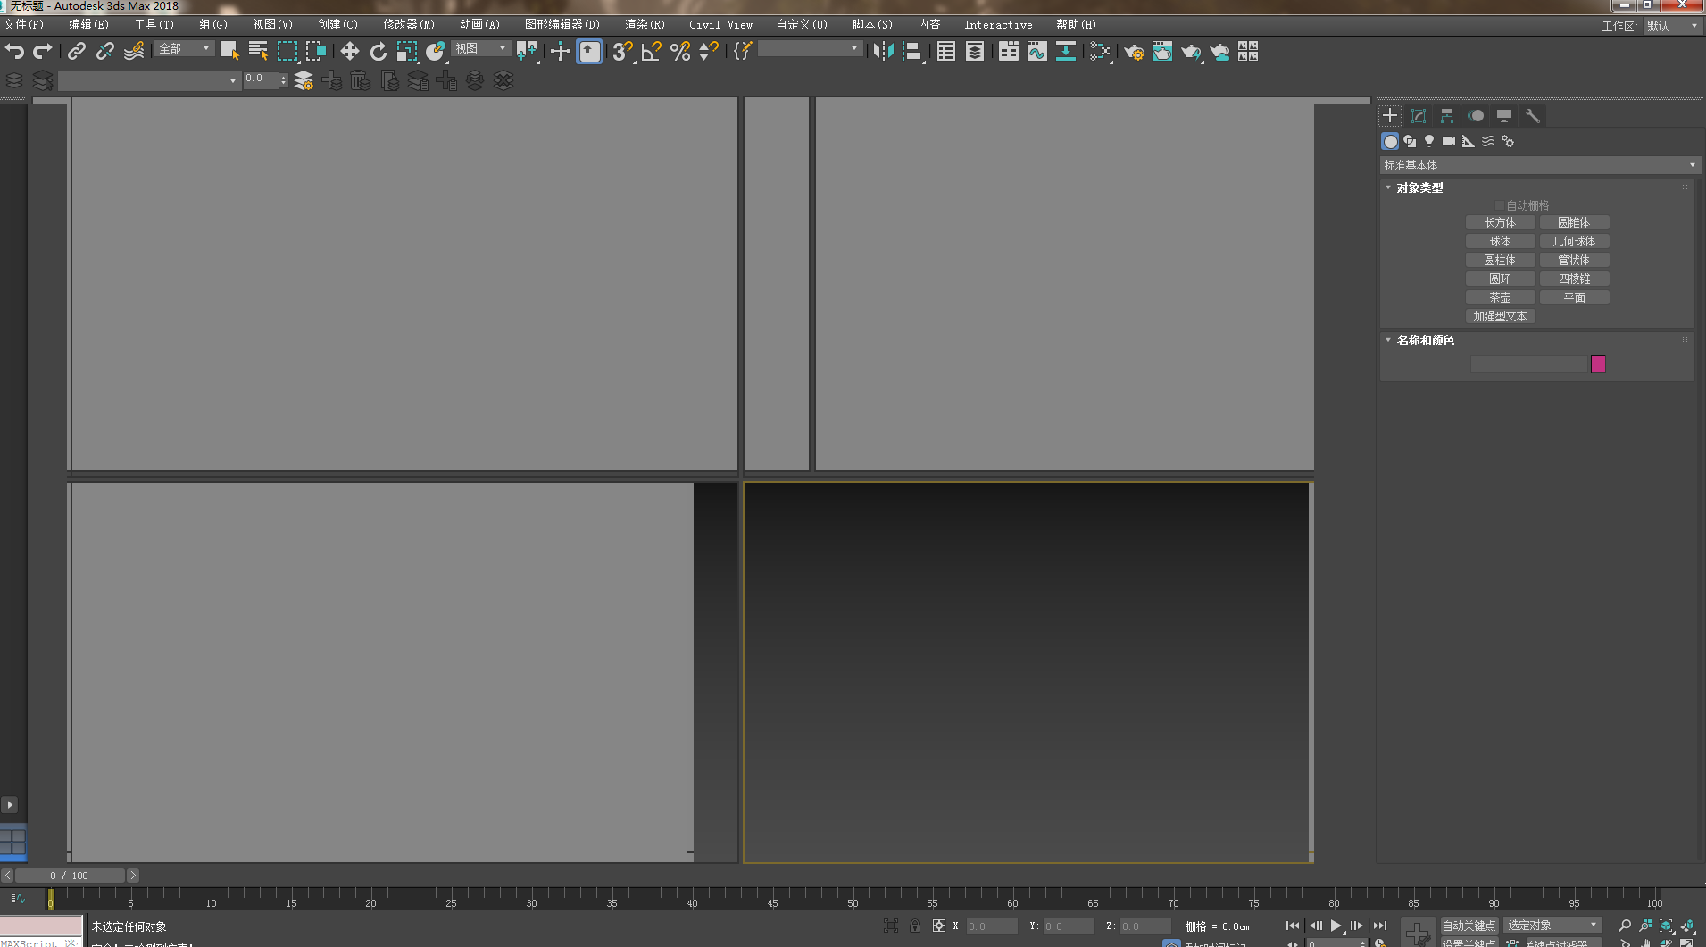Open the 创建(C) menu
Image resolution: width=1706 pixels, height=947 pixels.
coord(337,24)
